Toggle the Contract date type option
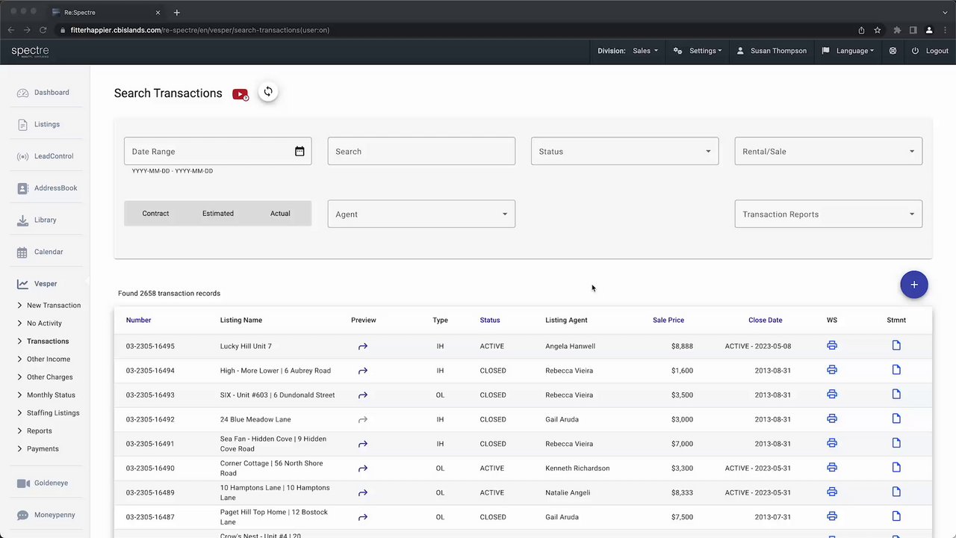Image resolution: width=956 pixels, height=538 pixels. click(155, 214)
